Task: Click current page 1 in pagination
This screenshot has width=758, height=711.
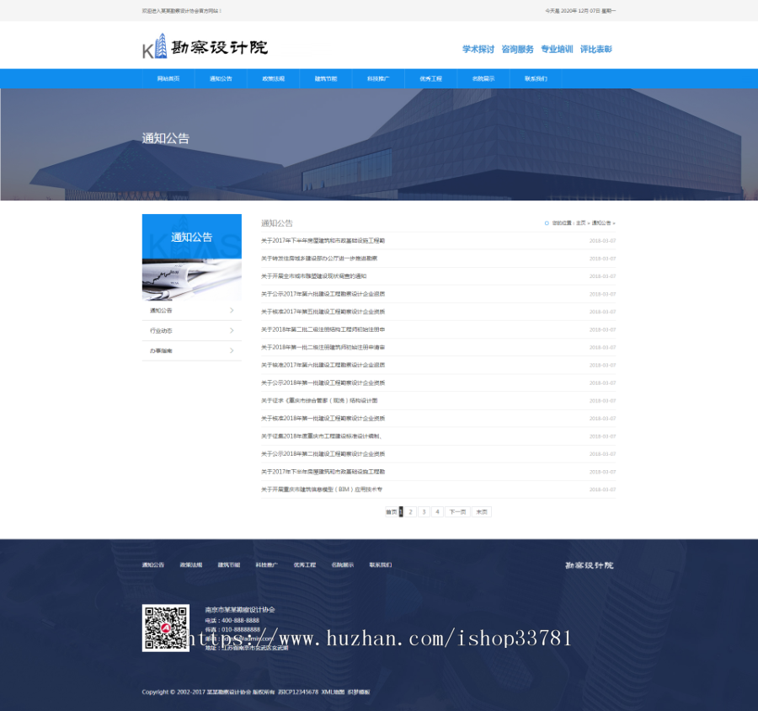Action: [401, 511]
